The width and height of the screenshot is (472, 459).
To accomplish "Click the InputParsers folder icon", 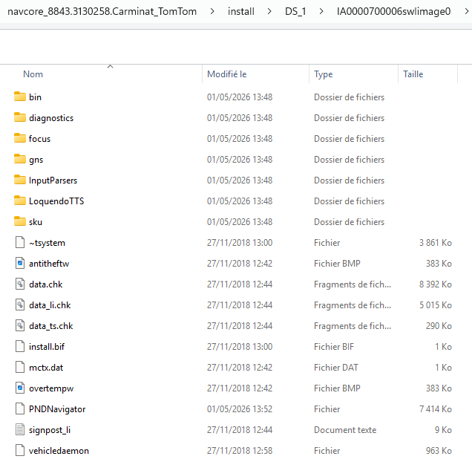I will 20,180.
